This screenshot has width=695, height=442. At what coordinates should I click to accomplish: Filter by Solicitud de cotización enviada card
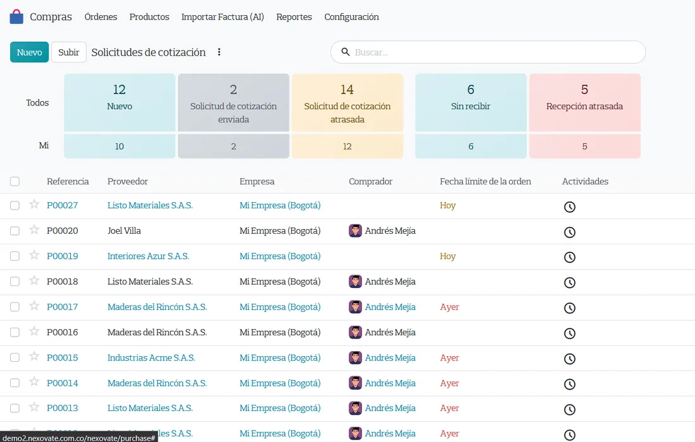[x=234, y=103]
